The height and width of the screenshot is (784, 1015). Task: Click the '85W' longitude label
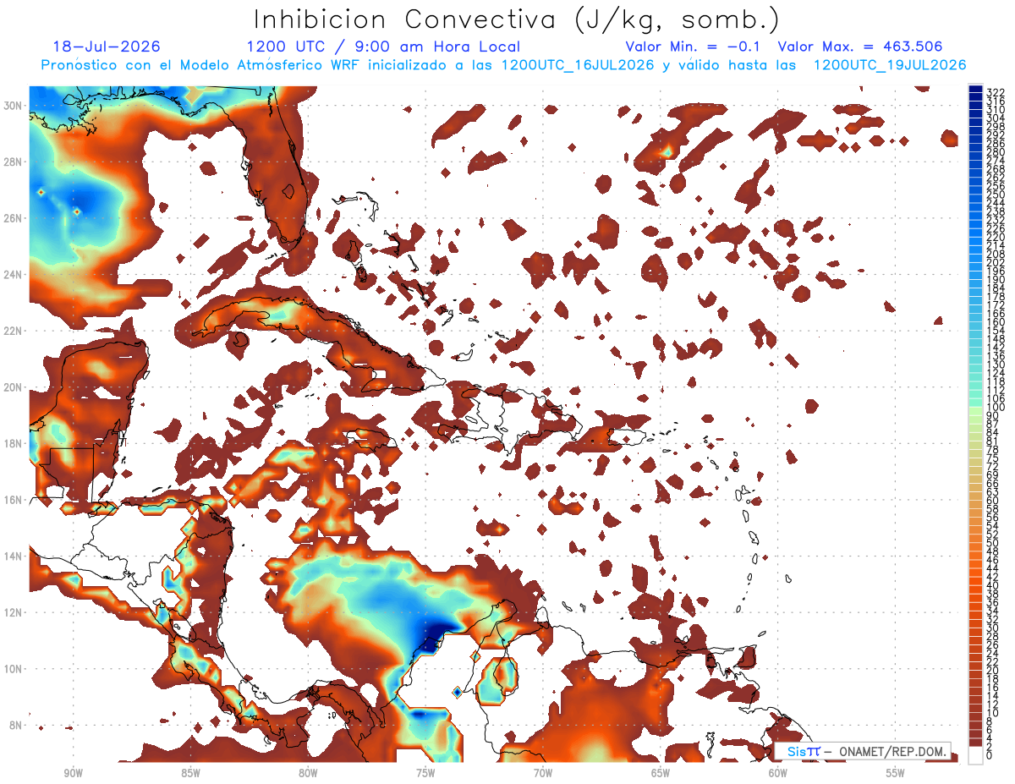190,774
